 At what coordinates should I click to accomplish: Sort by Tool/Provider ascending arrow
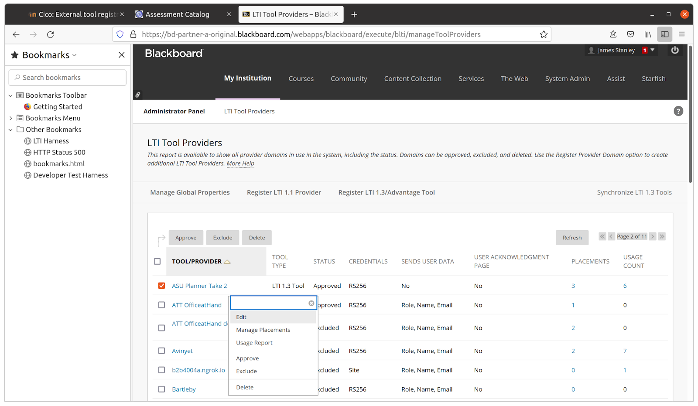tap(227, 262)
